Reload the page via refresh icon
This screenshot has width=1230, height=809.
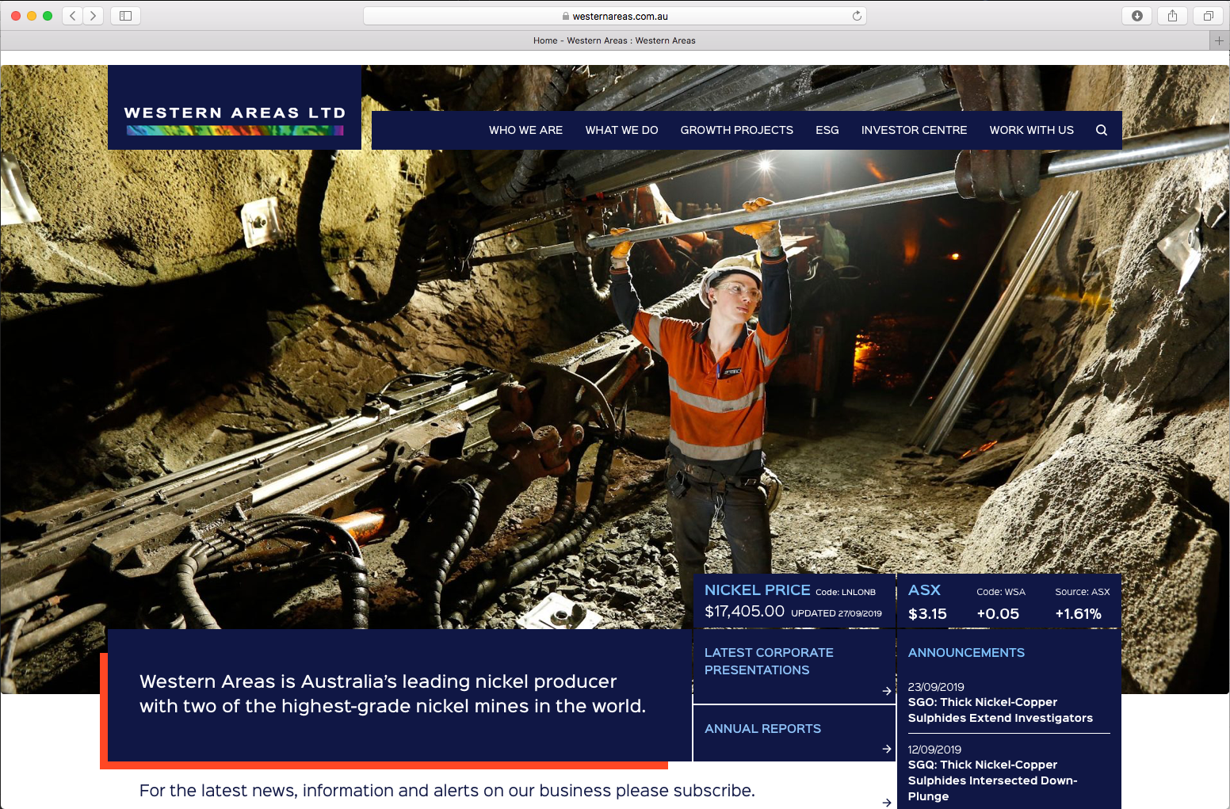(x=857, y=16)
